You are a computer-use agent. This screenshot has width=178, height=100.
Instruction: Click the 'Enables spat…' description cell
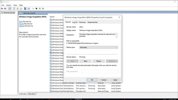click(81, 83)
